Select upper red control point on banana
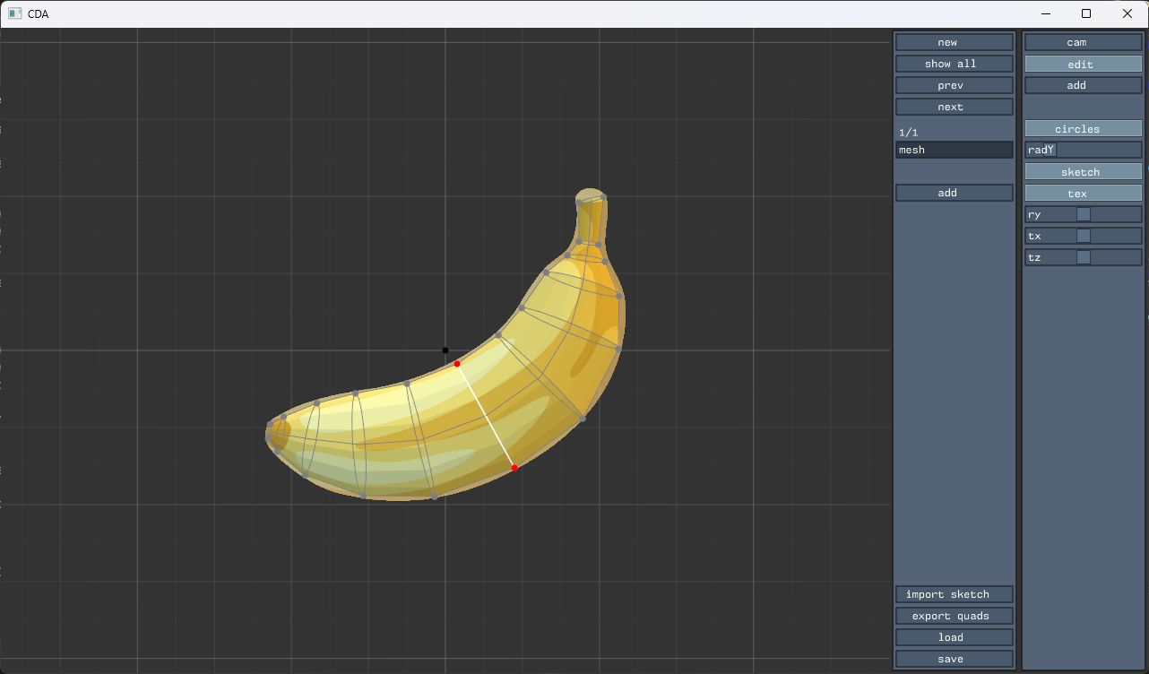The image size is (1149, 674). [x=457, y=364]
